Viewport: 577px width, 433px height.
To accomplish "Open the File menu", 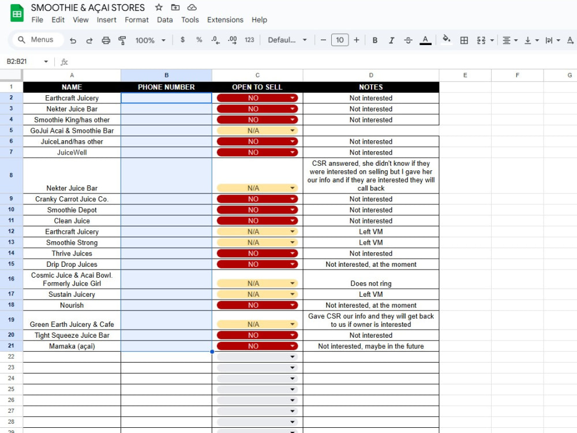I will (37, 20).
